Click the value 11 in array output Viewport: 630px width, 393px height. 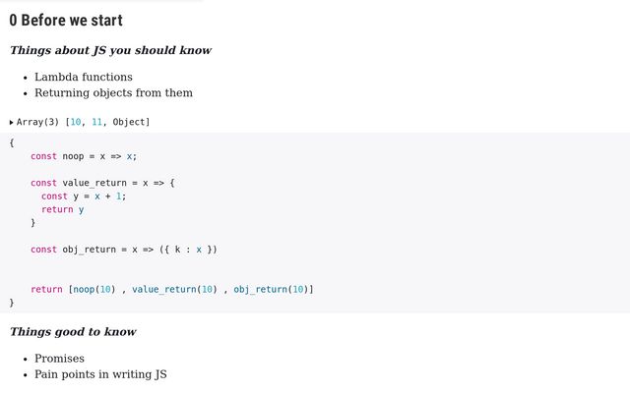point(97,122)
